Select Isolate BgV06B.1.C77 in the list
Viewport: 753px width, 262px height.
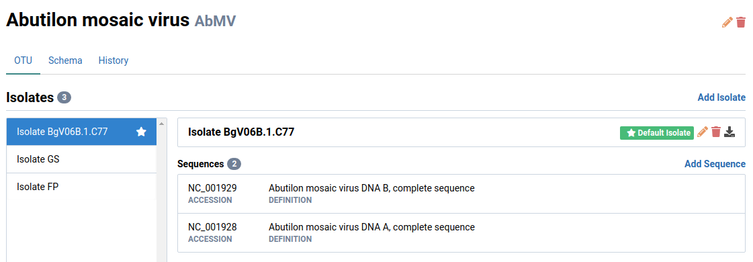point(82,132)
